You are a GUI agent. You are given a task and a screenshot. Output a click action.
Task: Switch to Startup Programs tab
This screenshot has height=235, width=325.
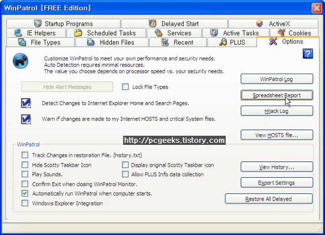coord(63,24)
